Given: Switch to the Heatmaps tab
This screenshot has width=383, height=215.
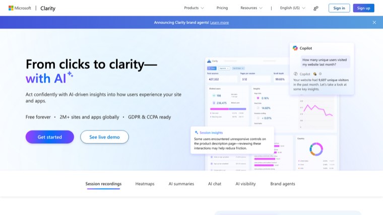Looking at the screenshot, I should point(145,184).
